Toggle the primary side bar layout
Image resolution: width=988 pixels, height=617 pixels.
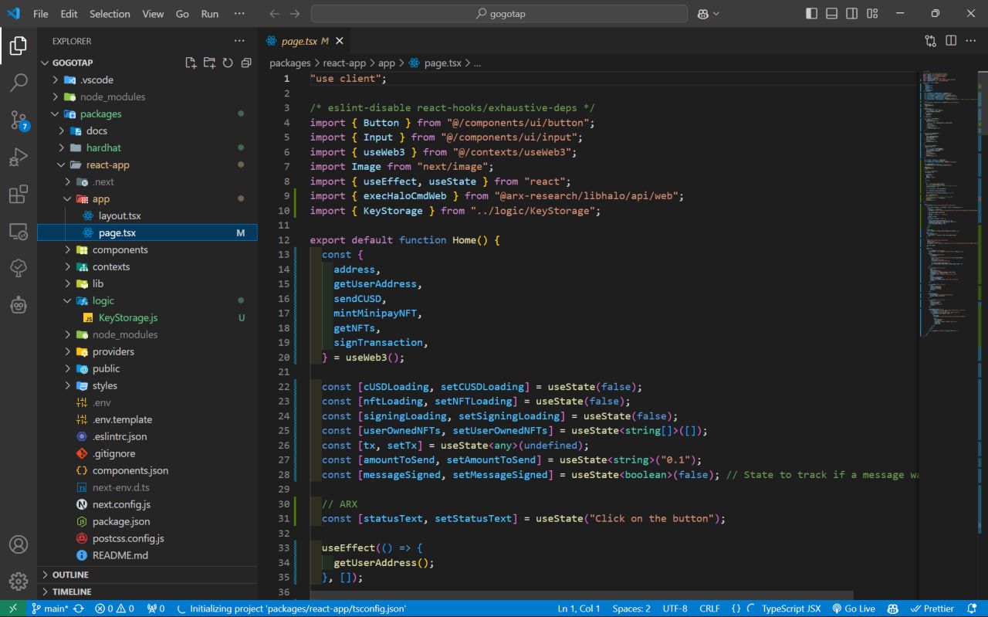coord(811,14)
